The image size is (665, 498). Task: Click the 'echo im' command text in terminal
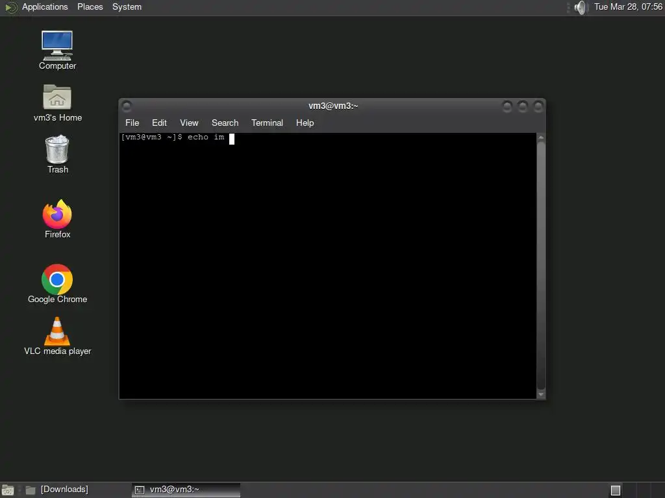pyautogui.click(x=206, y=137)
